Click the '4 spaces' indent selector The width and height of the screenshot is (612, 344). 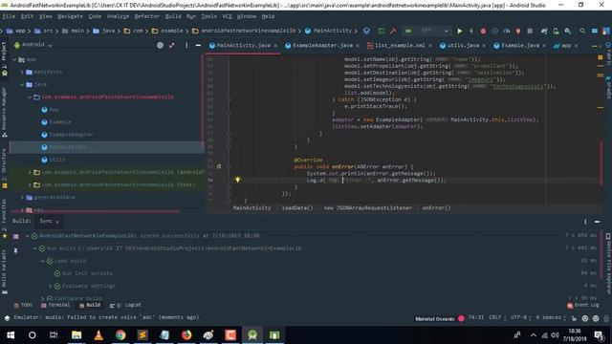tap(551, 317)
